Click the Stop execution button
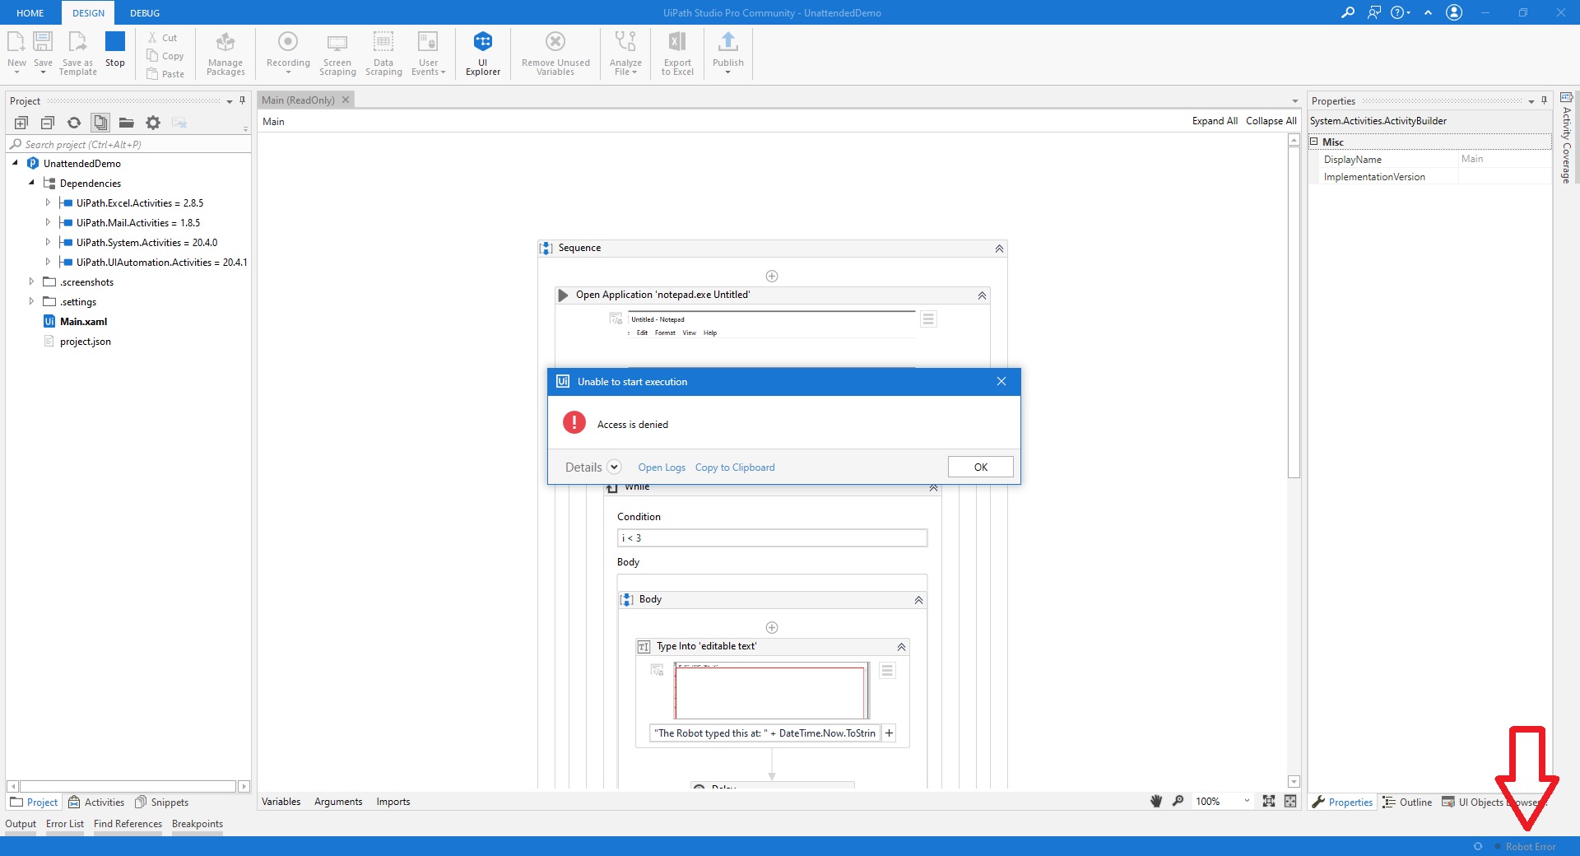The image size is (1580, 856). 115,49
